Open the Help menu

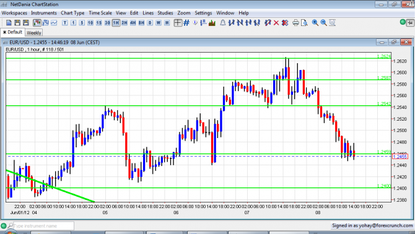tap(243, 13)
